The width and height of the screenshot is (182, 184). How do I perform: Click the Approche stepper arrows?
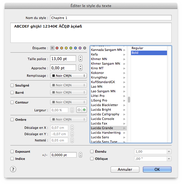pyautogui.click(x=80, y=68)
